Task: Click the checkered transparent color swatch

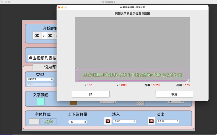Action: pos(141,103)
